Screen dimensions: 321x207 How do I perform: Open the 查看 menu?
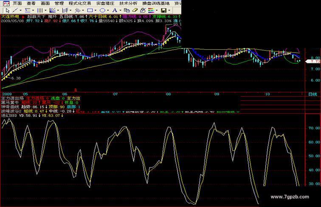[31, 3]
